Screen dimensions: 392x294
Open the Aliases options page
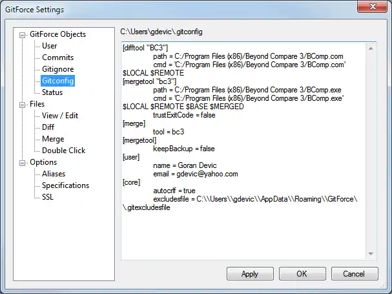pos(54,174)
